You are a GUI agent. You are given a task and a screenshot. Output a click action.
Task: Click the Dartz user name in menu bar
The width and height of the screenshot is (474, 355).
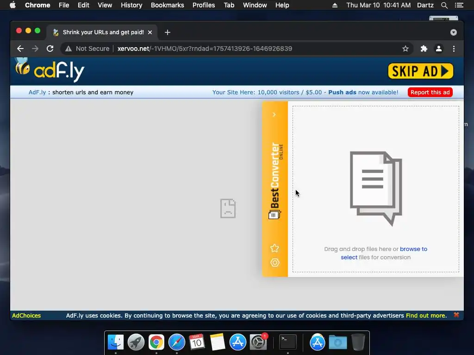(x=425, y=5)
